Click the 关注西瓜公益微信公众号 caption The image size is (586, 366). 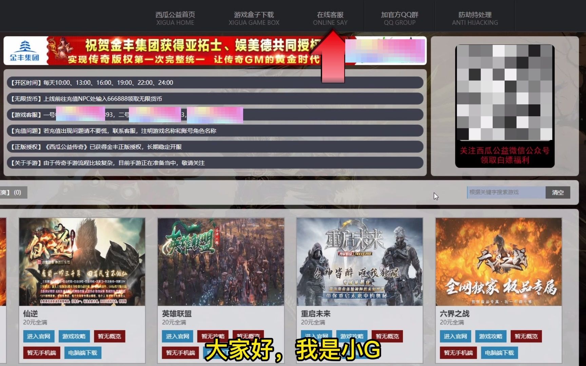tap(505, 155)
